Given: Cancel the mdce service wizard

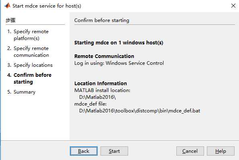Looking at the screenshot, I should point(190,151).
